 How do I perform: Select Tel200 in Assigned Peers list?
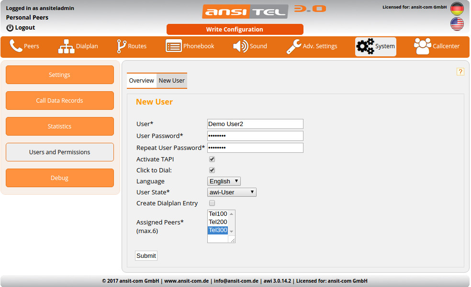tap(218, 222)
